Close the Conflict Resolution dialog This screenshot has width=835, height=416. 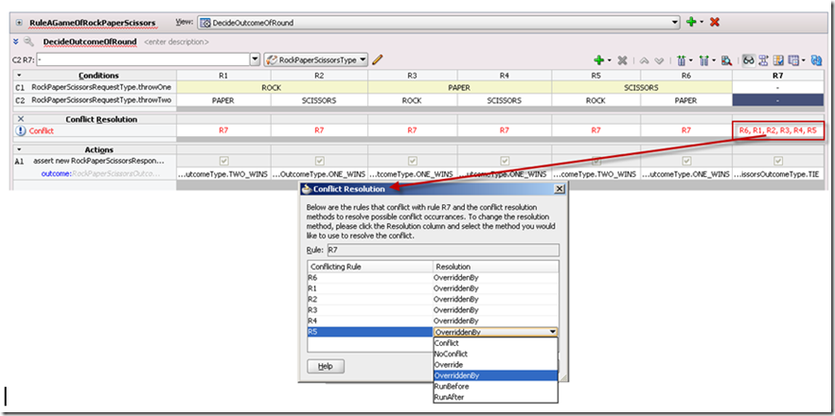560,189
